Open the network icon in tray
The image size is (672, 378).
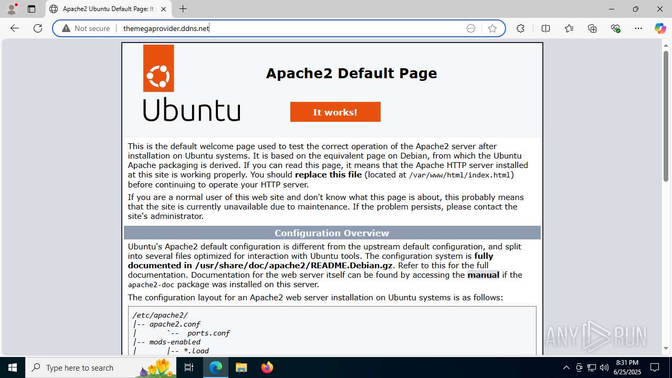[x=592, y=367]
